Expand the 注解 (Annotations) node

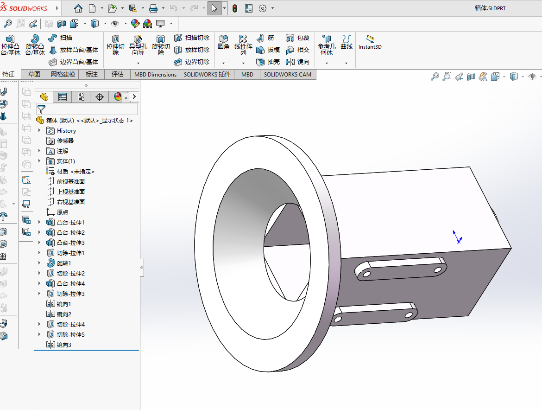[39, 151]
